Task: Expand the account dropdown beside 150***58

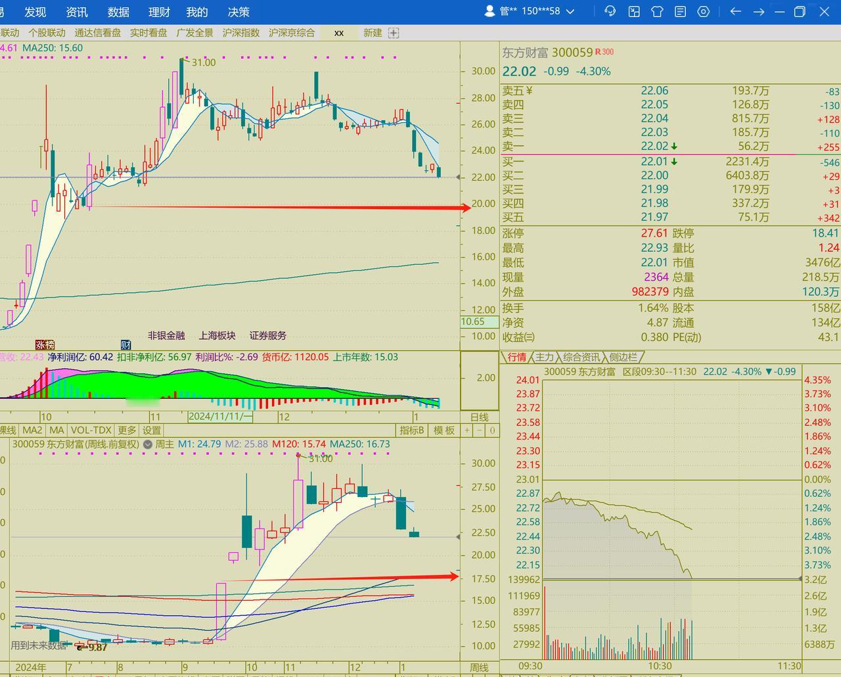Action: pos(570,11)
